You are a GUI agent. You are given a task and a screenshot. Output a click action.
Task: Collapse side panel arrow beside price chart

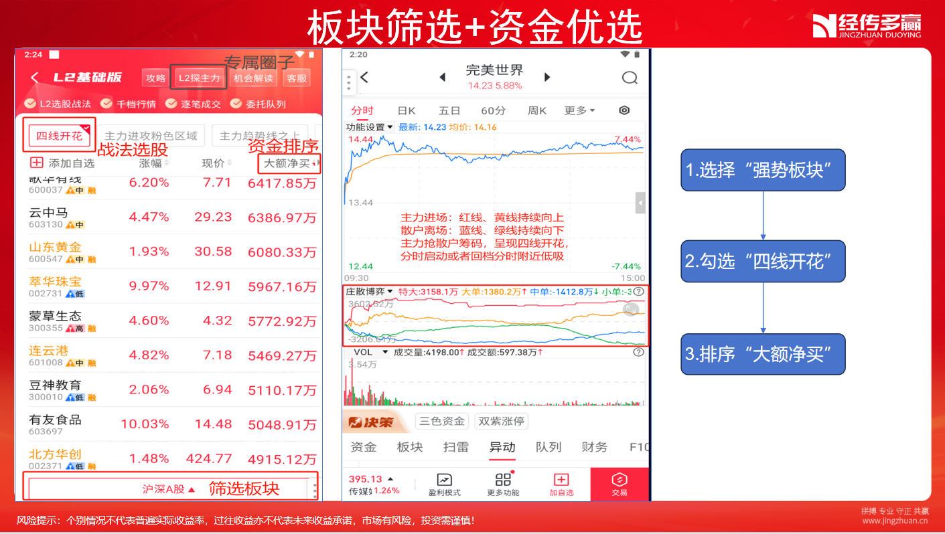tap(640, 202)
